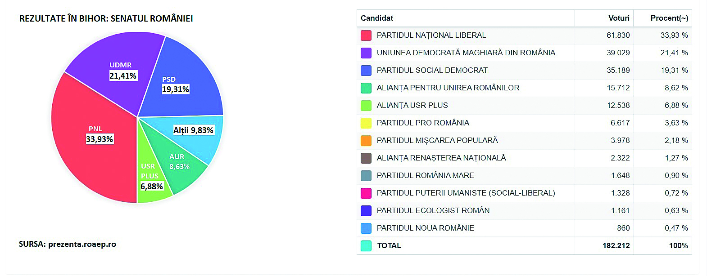Click the yellow Partidul Pro România swatch

click(366, 123)
